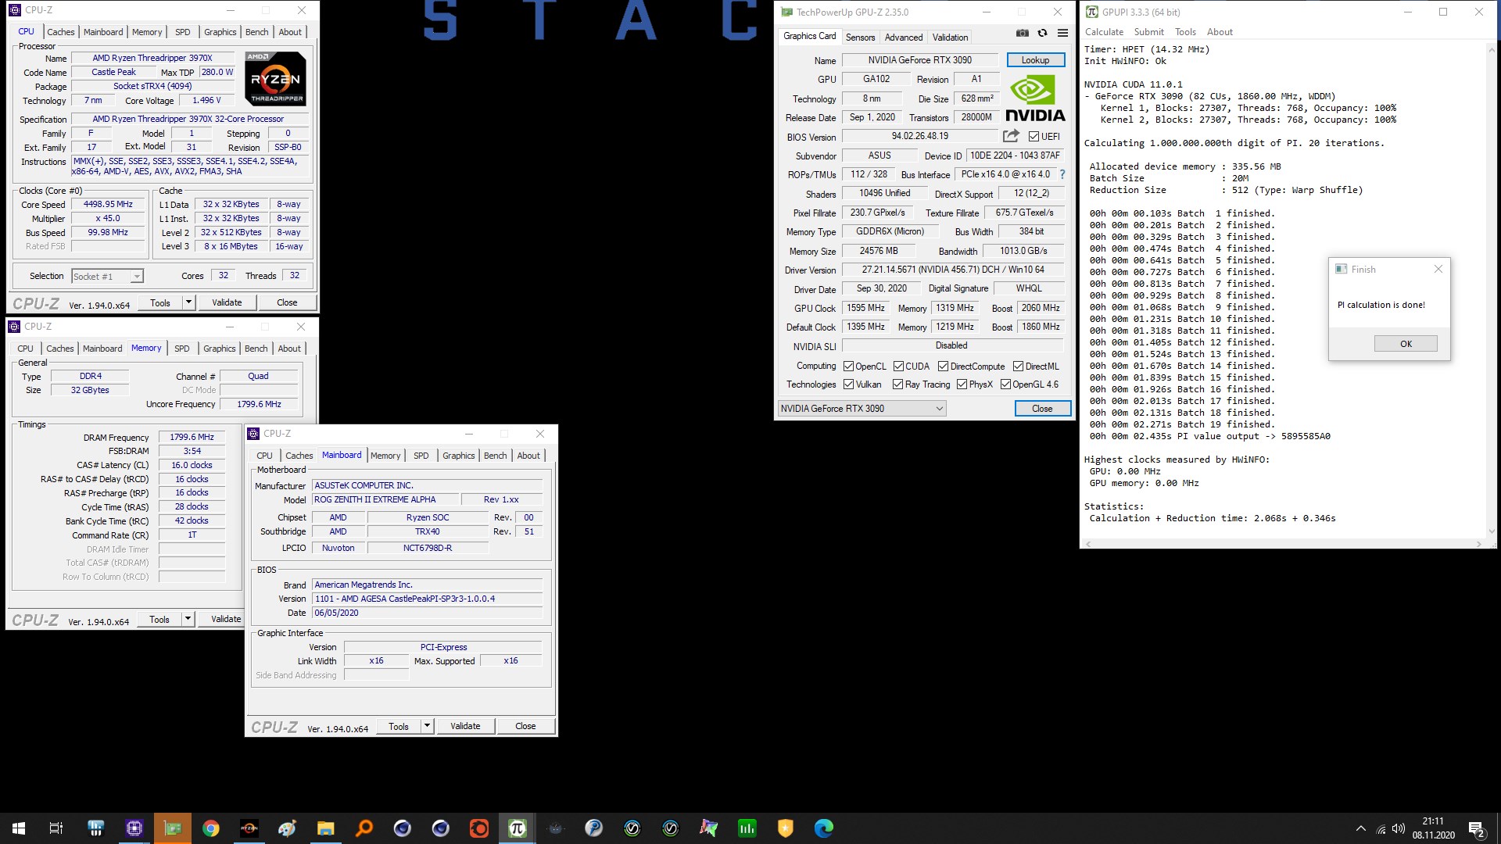Toggle the UEFI checkbox in GPU-Z
The image size is (1501, 844).
click(1034, 137)
